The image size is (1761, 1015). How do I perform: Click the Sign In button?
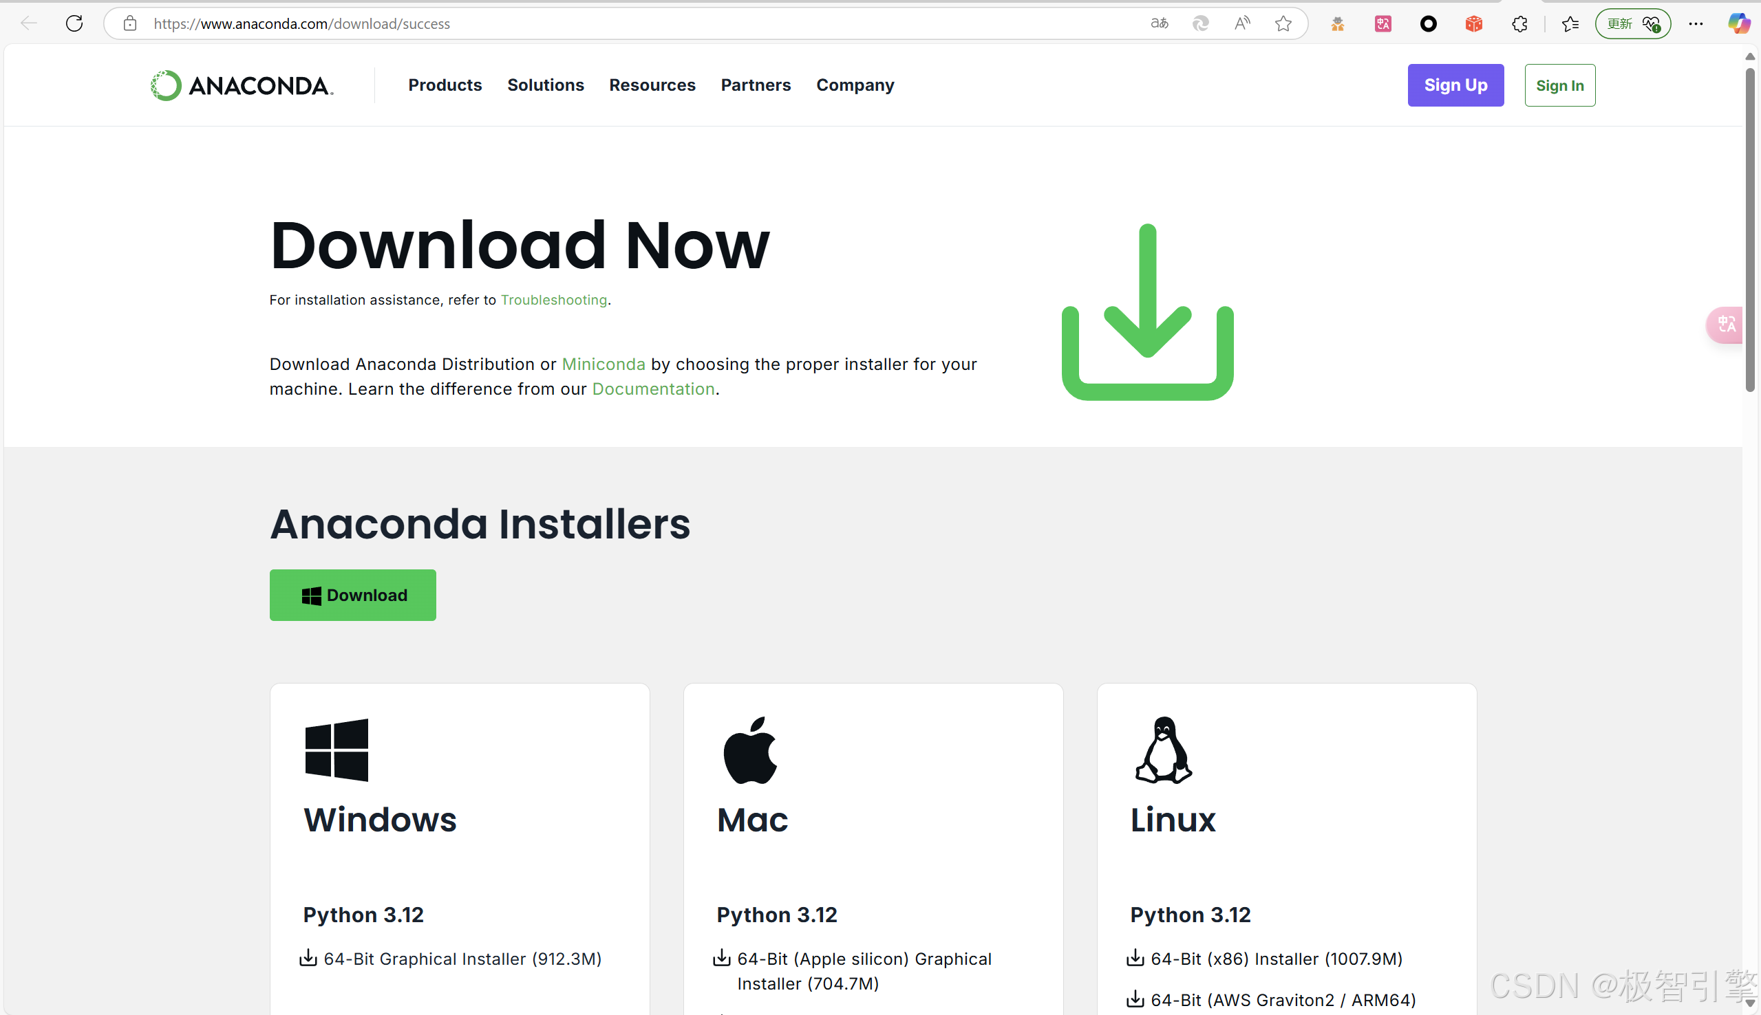pyautogui.click(x=1559, y=85)
